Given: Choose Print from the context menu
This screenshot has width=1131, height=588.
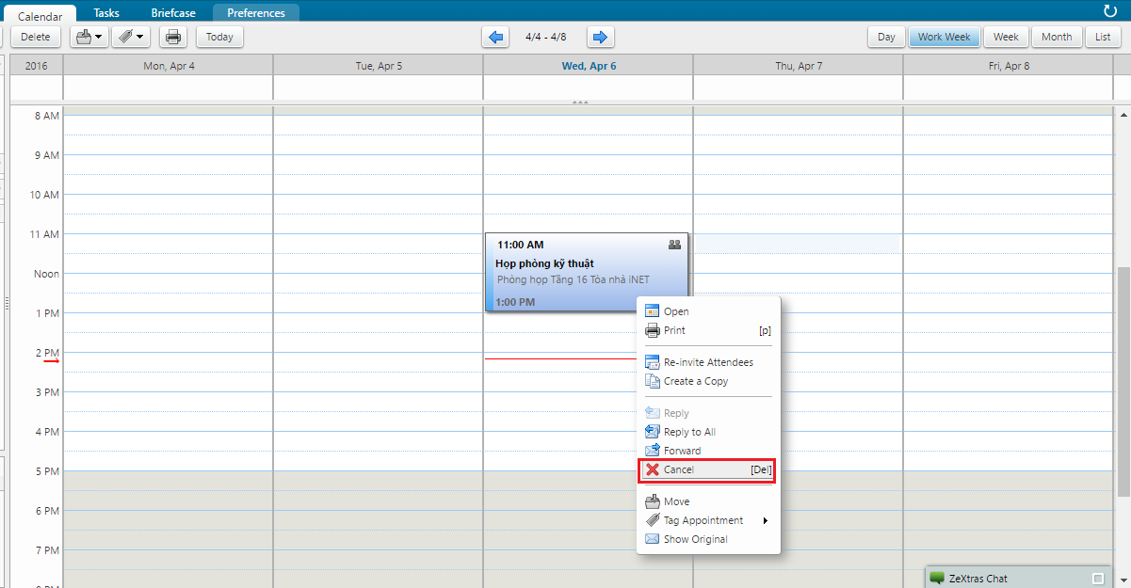Looking at the screenshot, I should [x=709, y=330].
